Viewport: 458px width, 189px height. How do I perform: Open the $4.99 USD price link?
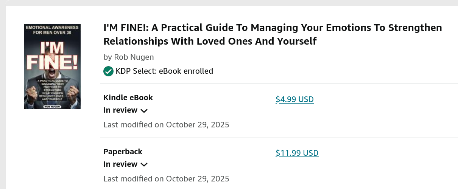pyautogui.click(x=294, y=99)
